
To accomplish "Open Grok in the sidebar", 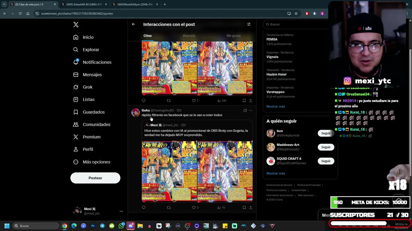I will pos(83,87).
